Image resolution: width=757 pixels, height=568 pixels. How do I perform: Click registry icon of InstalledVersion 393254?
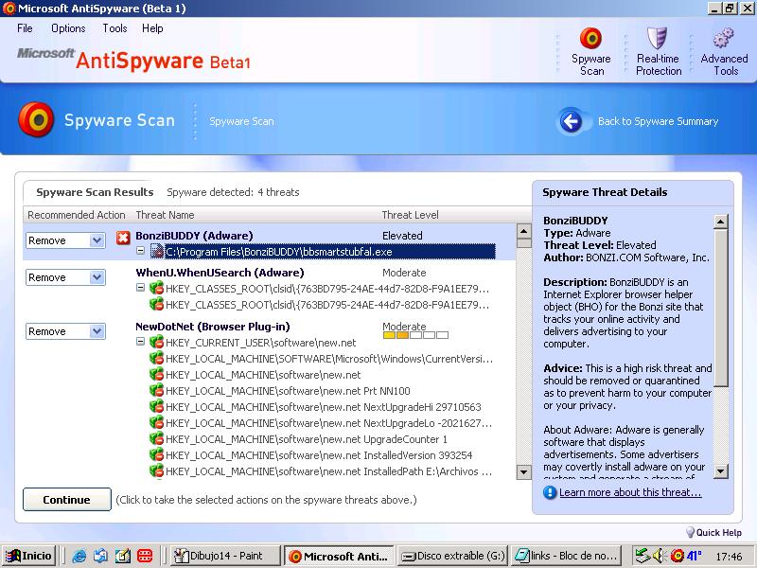tap(156, 455)
